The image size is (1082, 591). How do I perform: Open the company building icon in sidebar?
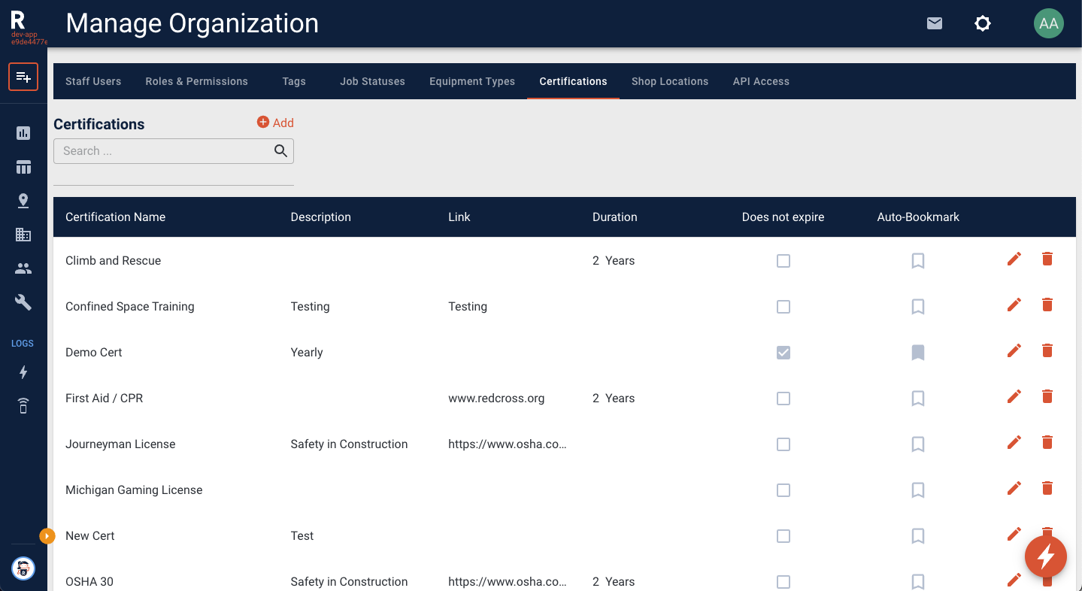pos(23,235)
